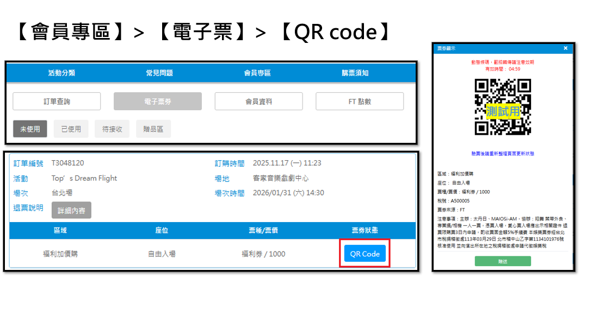Open 會員專區 from the top navigation

point(257,73)
